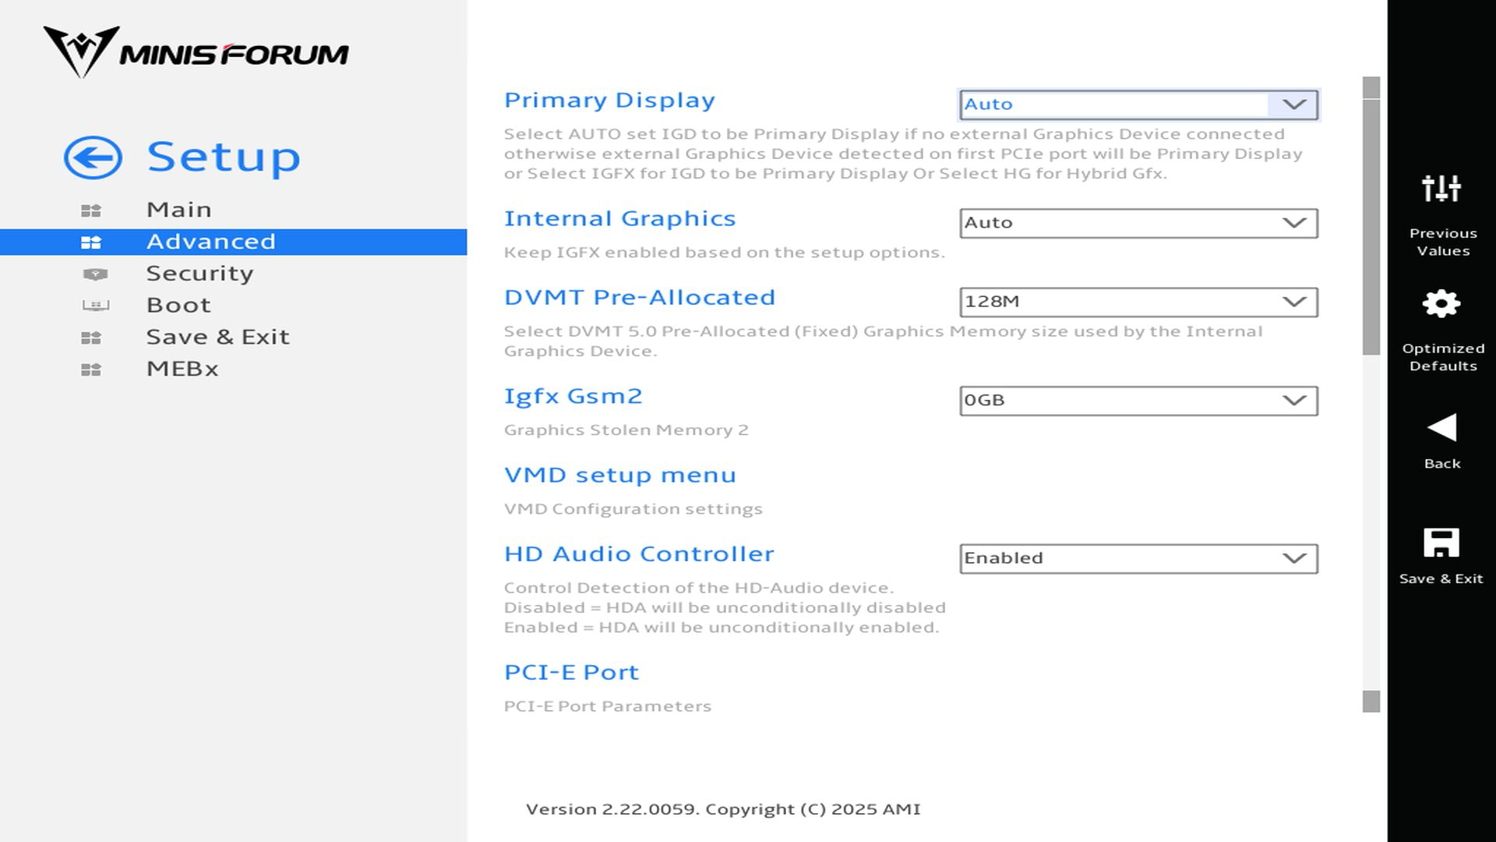The image size is (1496, 842).
Task: Click the Save & Exit floppy disk icon
Action: coord(1441,543)
